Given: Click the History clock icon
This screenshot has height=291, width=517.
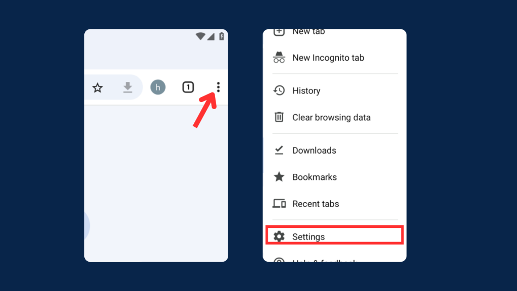Looking at the screenshot, I should click(x=279, y=90).
